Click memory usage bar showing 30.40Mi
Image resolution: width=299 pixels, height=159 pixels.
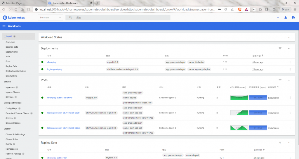258,113
